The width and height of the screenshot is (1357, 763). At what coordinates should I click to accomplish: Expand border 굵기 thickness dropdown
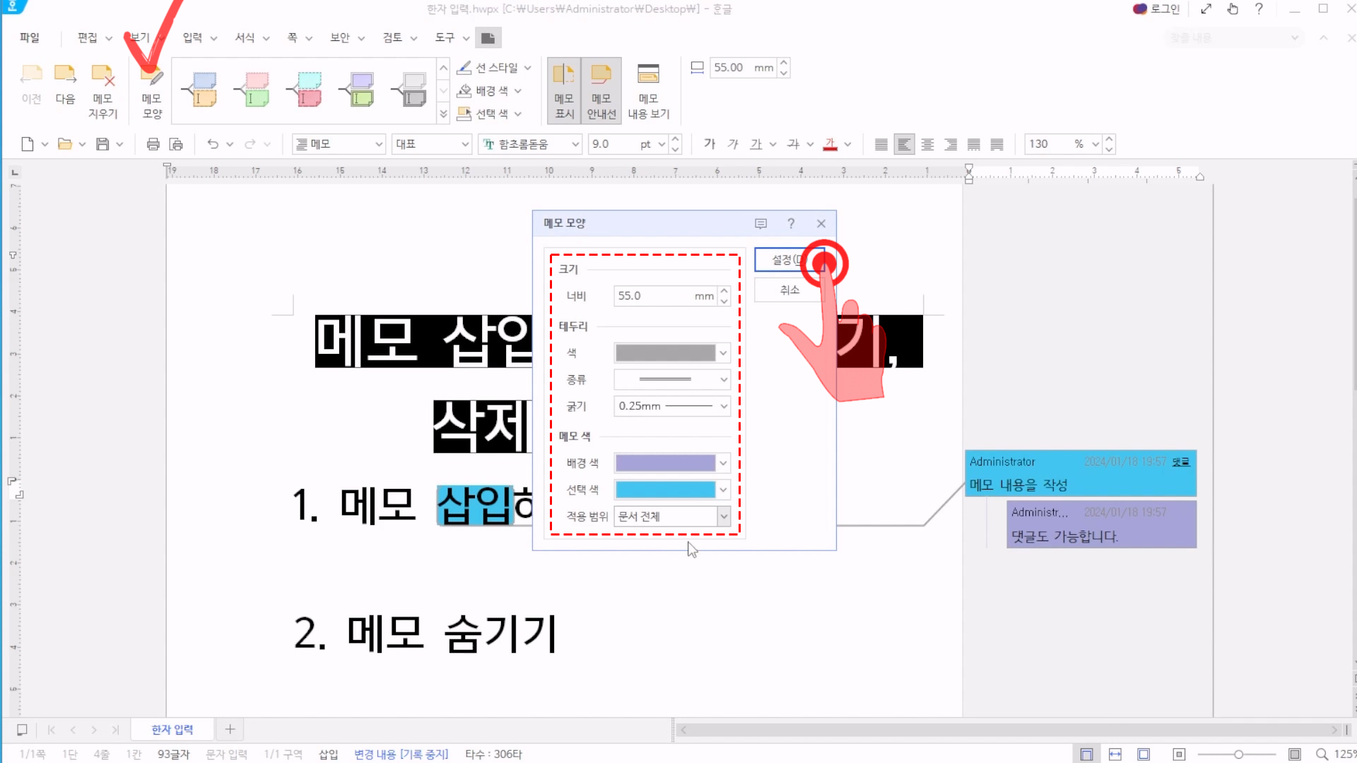[724, 406]
